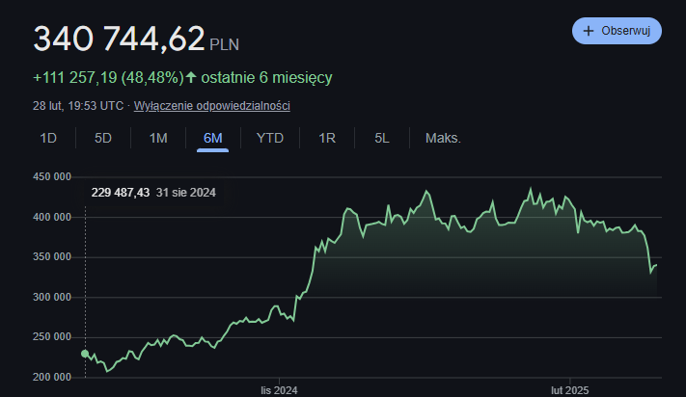Show the YTD chart range
The width and height of the screenshot is (686, 397).
[270, 138]
